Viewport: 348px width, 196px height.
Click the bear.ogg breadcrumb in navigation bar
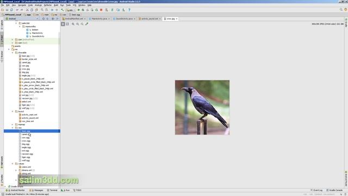[x=74, y=15]
